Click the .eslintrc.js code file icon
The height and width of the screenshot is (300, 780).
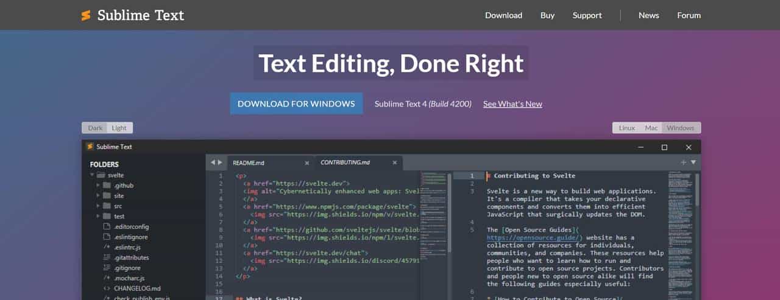[107, 247]
